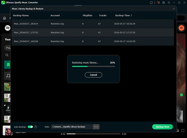The image size is (187, 138).
Task: Select backup Mari_20260527_183624
Action: point(93,24)
